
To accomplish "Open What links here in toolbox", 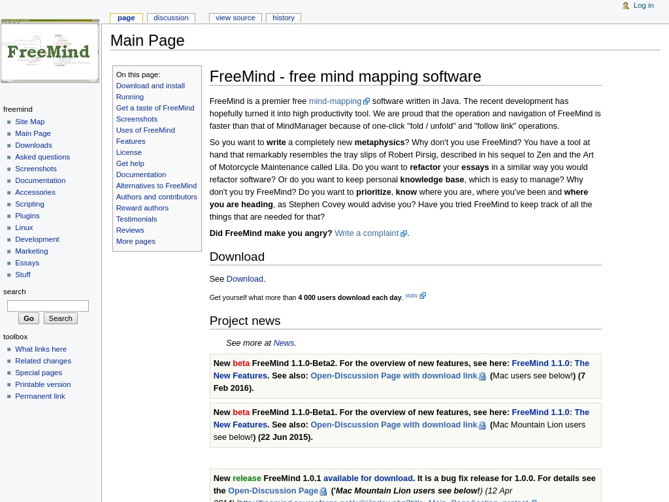I will click(x=41, y=349).
